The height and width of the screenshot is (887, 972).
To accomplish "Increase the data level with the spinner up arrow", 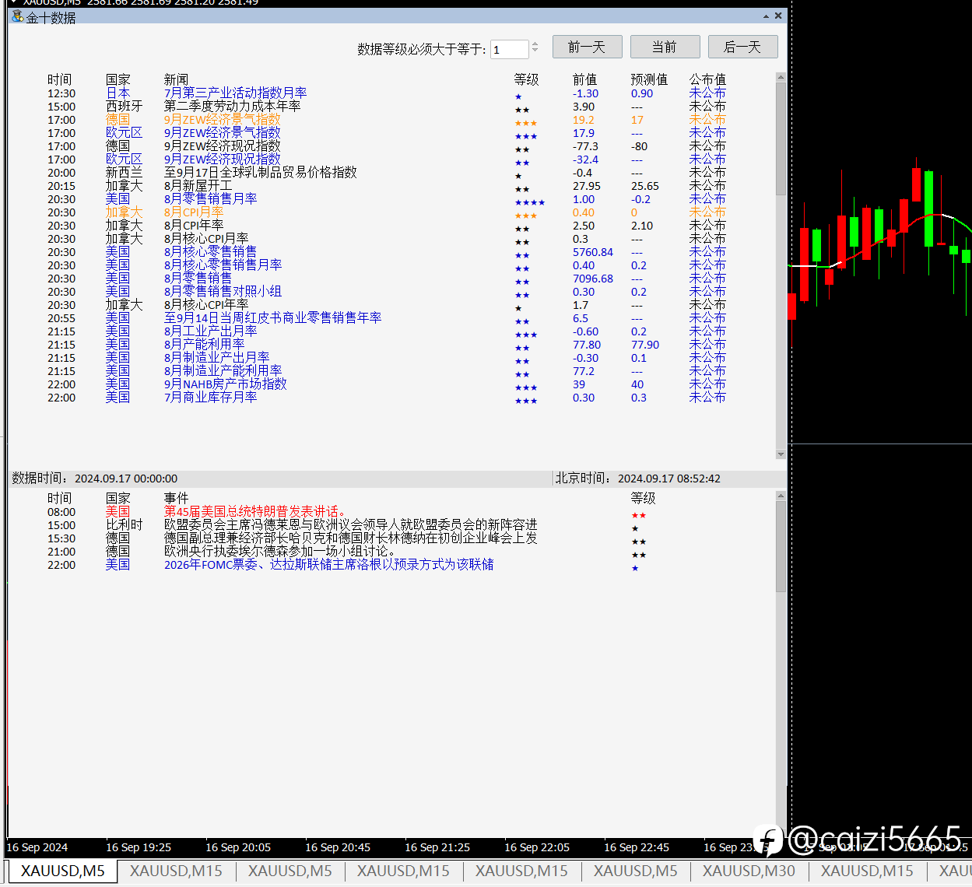I will point(535,44).
